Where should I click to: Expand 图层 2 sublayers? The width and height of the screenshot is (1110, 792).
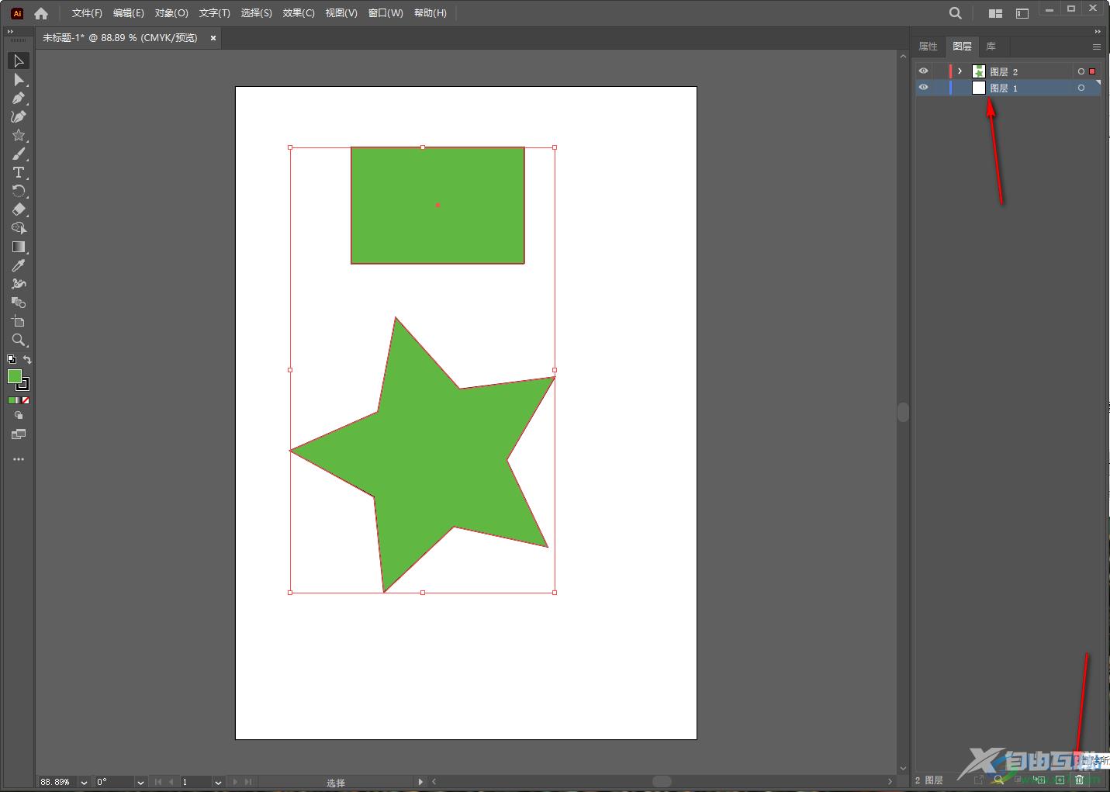(960, 71)
